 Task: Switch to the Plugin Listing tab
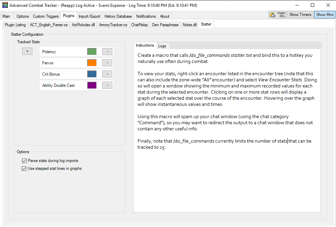[15, 24]
